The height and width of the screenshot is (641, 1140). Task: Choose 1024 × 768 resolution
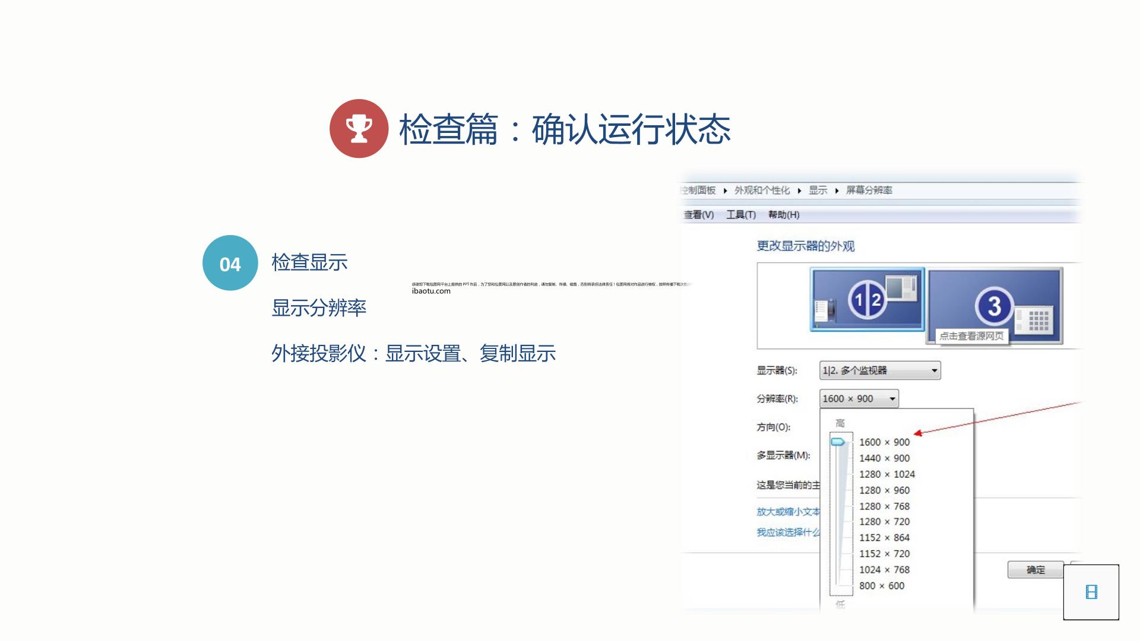pos(884,570)
